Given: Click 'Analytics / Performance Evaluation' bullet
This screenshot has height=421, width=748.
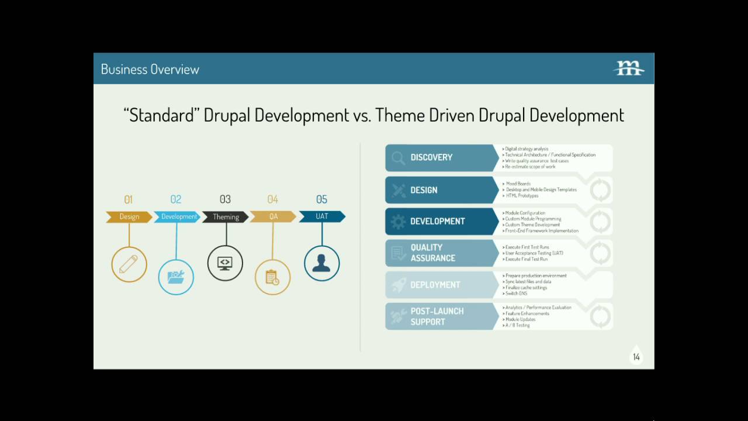Looking at the screenshot, I should [x=538, y=308].
